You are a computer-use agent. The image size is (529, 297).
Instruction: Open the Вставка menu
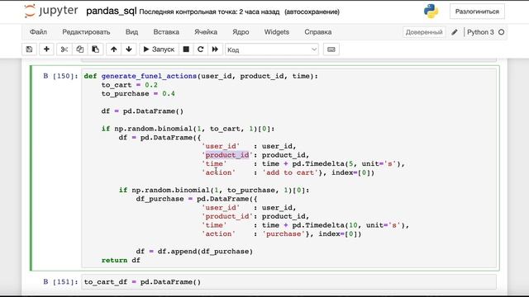tap(166, 32)
